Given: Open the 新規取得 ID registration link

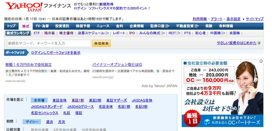Looking at the screenshot, I should point(107,4).
